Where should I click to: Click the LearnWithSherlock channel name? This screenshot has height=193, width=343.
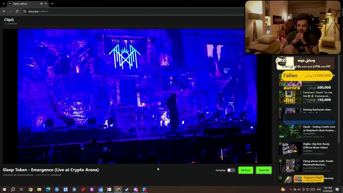coord(313,168)
